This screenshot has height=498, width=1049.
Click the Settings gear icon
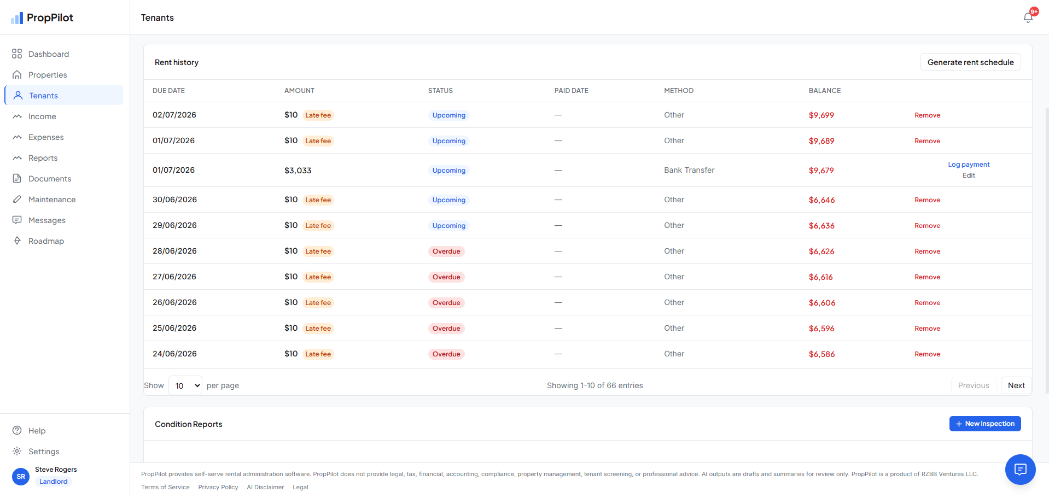17,451
